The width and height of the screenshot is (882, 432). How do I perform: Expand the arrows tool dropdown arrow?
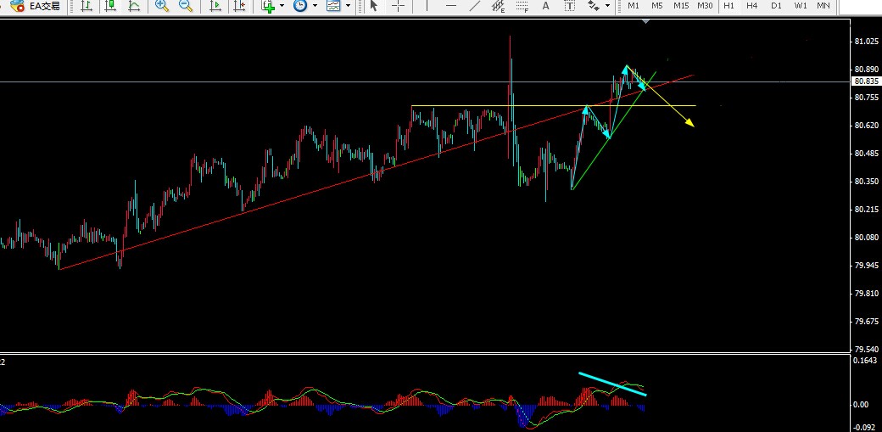tap(607, 6)
